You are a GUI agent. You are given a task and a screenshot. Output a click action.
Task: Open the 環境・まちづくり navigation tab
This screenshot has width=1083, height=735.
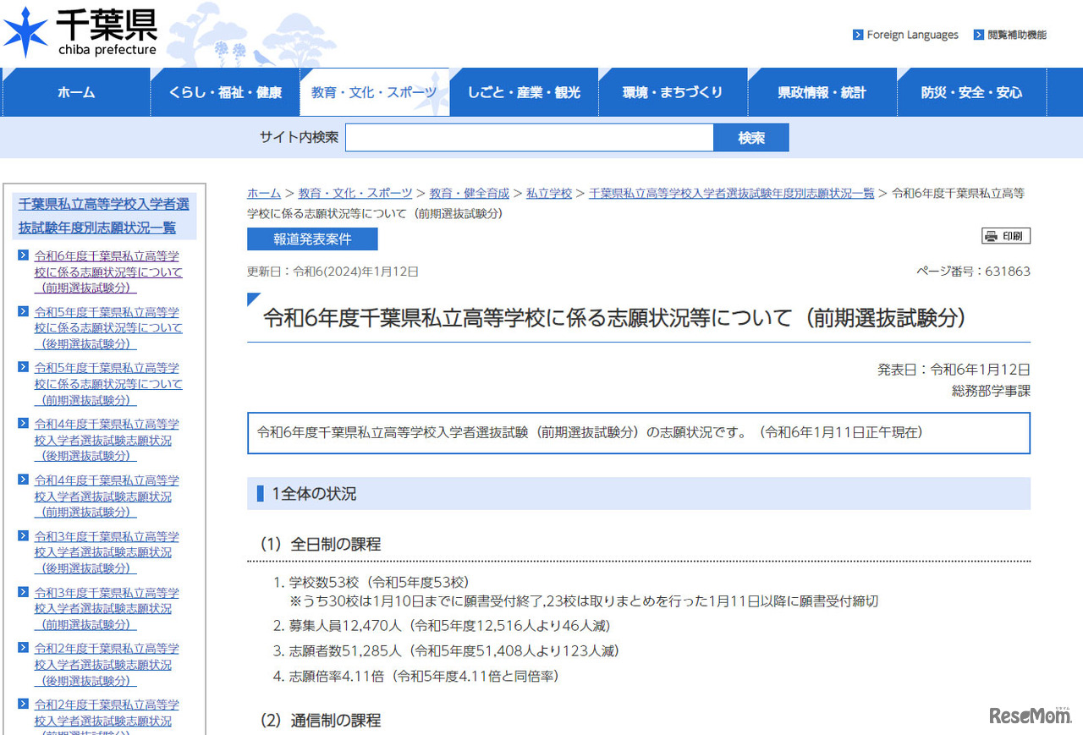(673, 93)
